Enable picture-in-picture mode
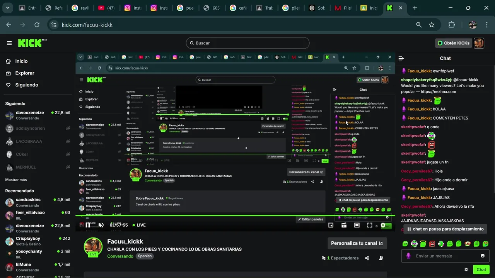Screen dimensions: 495x278 331,225
